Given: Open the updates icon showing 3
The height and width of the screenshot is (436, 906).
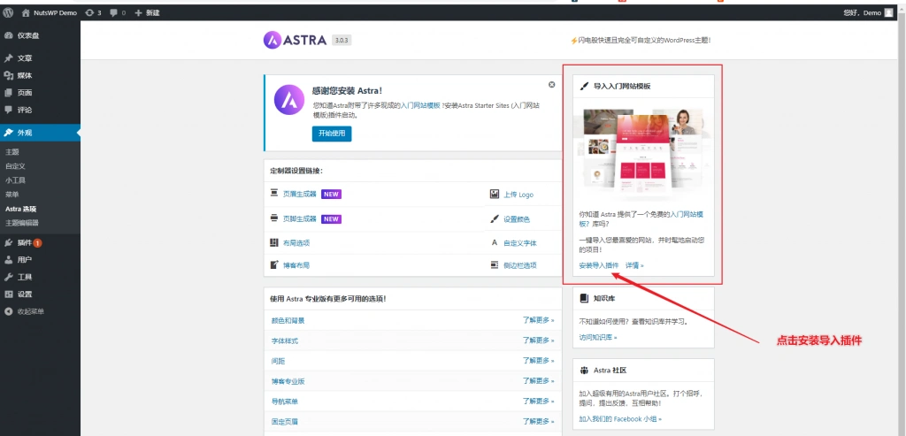Looking at the screenshot, I should coord(93,12).
